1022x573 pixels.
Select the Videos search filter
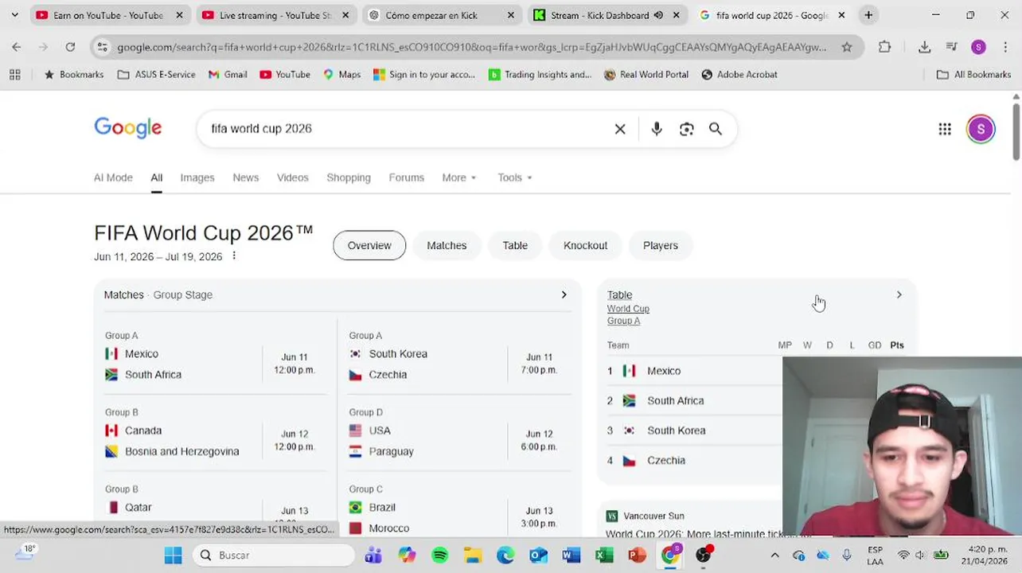(293, 177)
